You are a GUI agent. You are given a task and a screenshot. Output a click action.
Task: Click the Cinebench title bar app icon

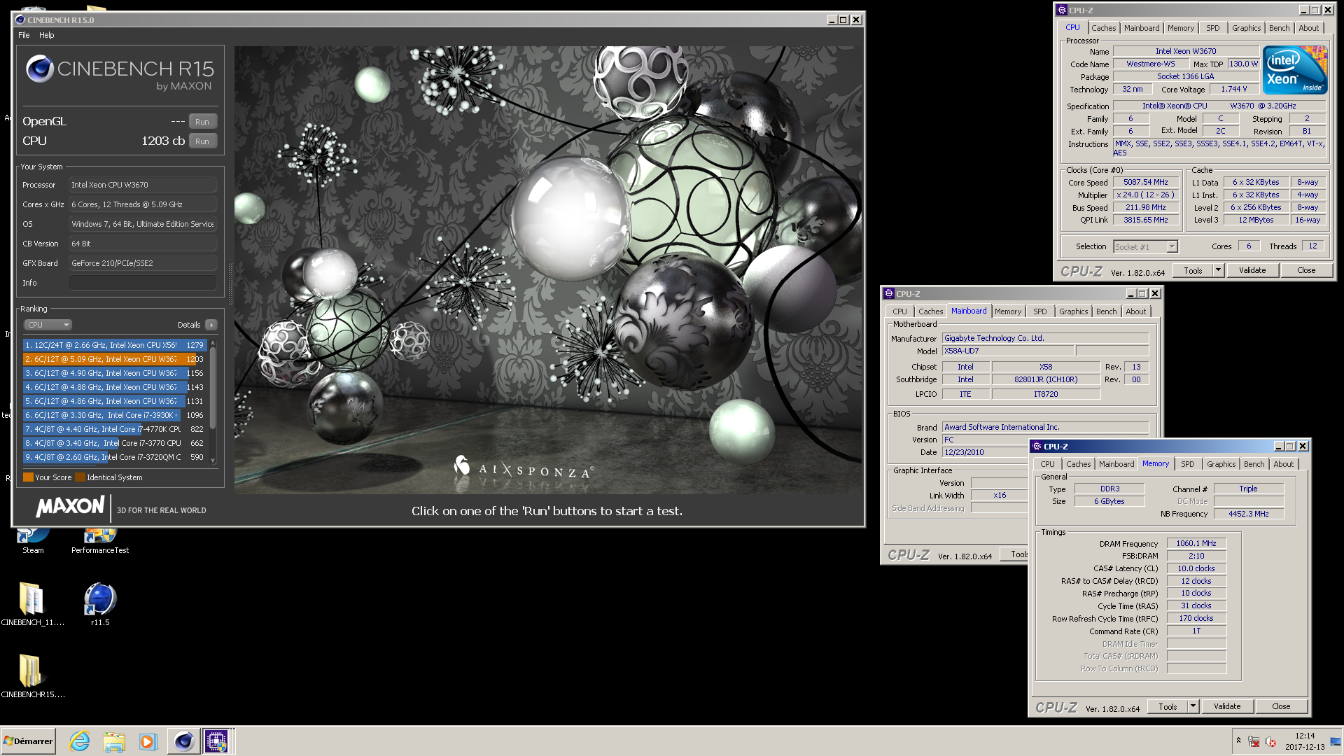point(20,20)
